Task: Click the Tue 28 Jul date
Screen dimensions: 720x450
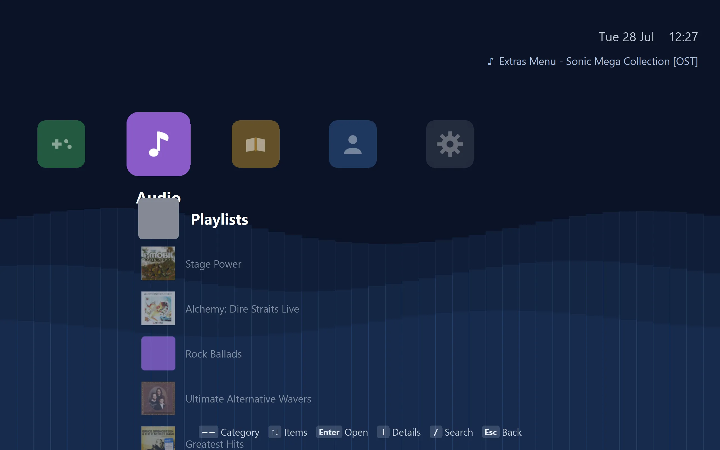Action: coord(626,37)
